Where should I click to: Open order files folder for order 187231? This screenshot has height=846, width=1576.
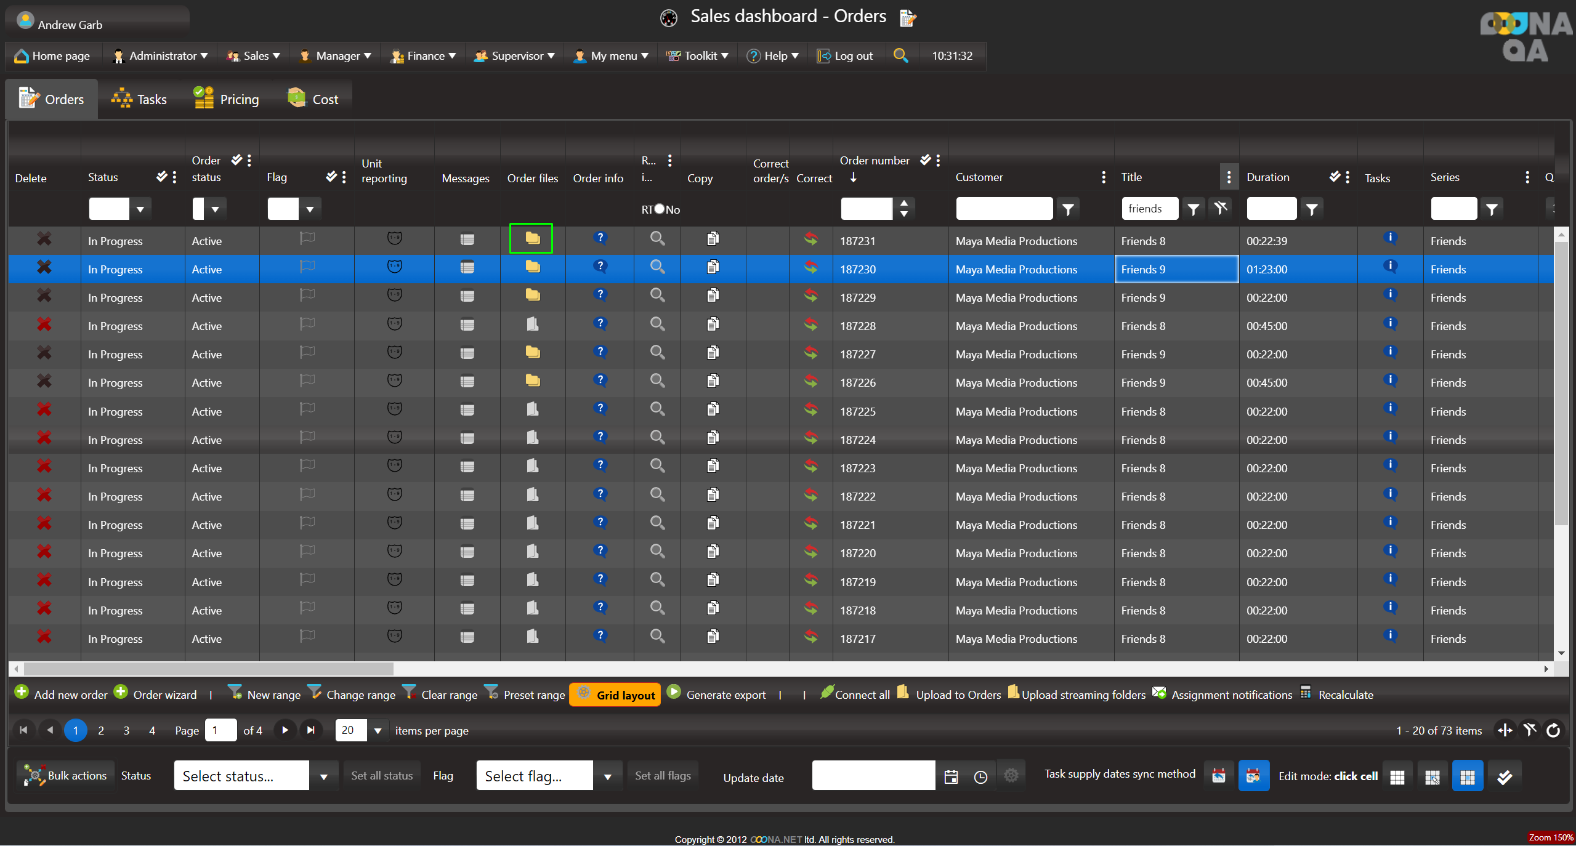pyautogui.click(x=532, y=238)
